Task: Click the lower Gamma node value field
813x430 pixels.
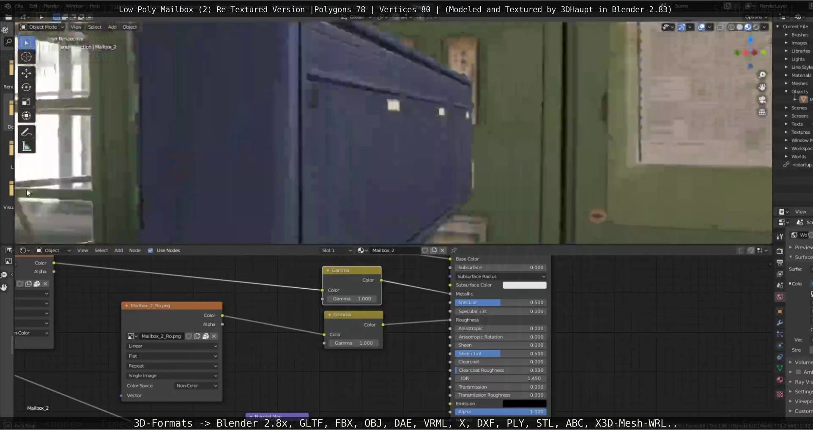Action: tap(353, 343)
